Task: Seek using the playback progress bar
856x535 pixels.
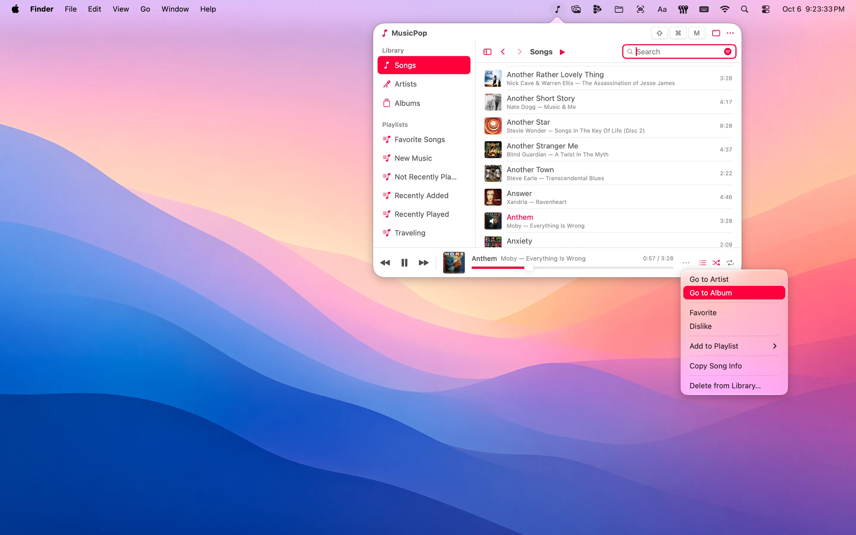Action: [572, 267]
